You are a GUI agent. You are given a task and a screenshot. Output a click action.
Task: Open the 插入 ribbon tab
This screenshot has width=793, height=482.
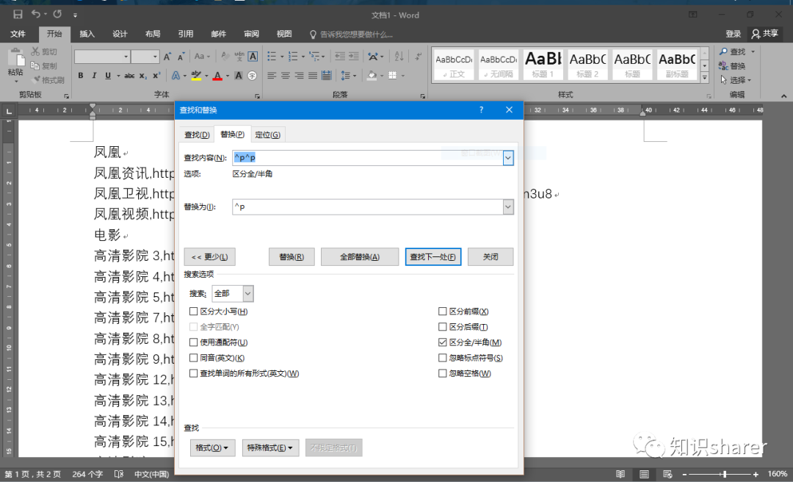(87, 34)
